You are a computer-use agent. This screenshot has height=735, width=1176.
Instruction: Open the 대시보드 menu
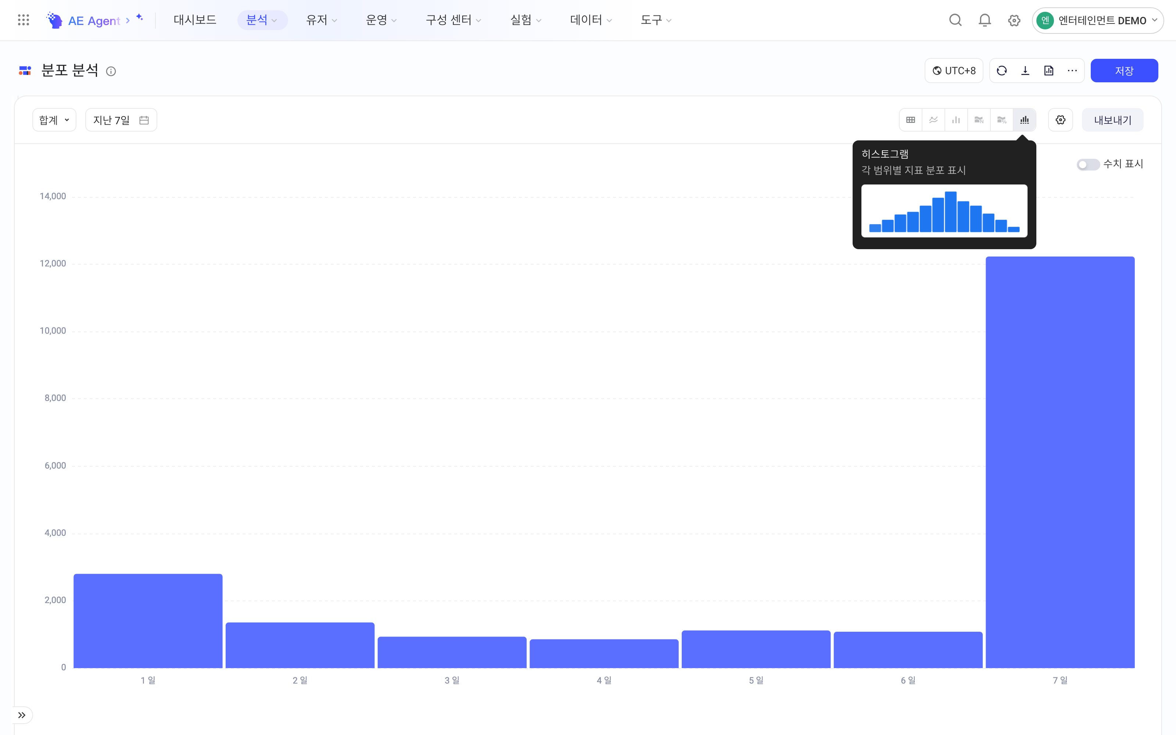pyautogui.click(x=195, y=20)
